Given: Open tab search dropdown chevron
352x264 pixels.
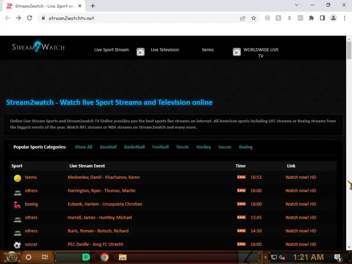Looking at the screenshot, I should (297, 5).
